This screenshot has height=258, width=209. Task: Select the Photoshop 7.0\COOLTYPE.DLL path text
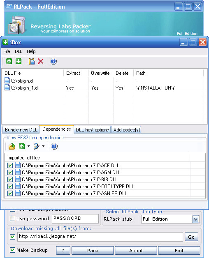[x=78, y=186]
